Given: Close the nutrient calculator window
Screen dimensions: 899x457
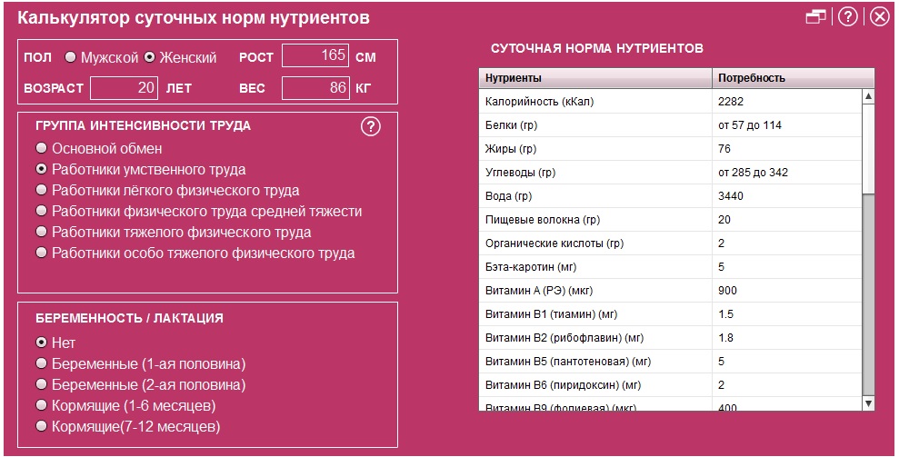Looking at the screenshot, I should coord(879,17).
